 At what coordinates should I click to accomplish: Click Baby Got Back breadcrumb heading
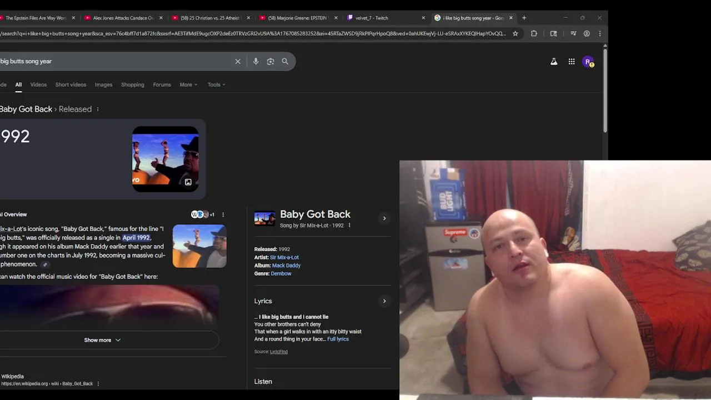pyautogui.click(x=26, y=109)
